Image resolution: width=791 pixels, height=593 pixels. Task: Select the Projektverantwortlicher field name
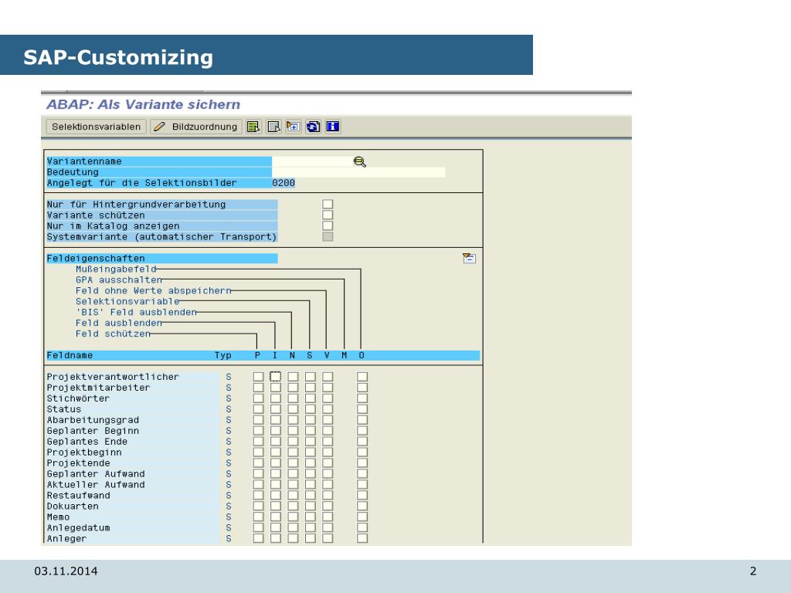click(x=113, y=377)
